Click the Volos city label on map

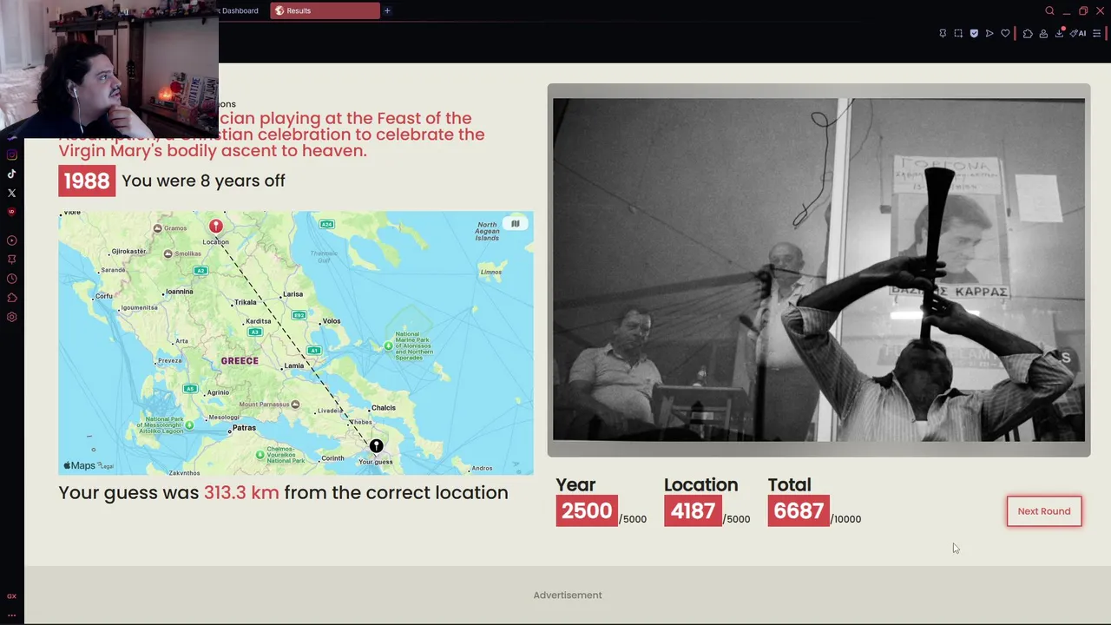[332, 321]
